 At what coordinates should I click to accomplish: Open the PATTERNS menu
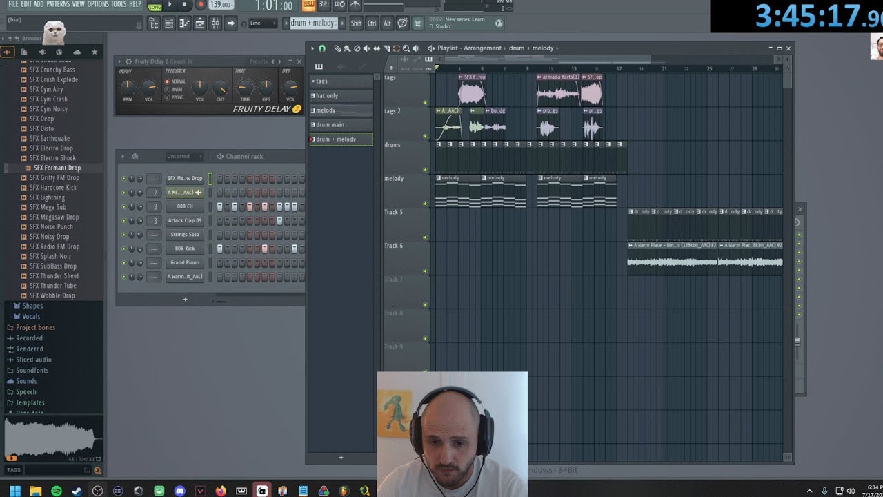(x=58, y=4)
